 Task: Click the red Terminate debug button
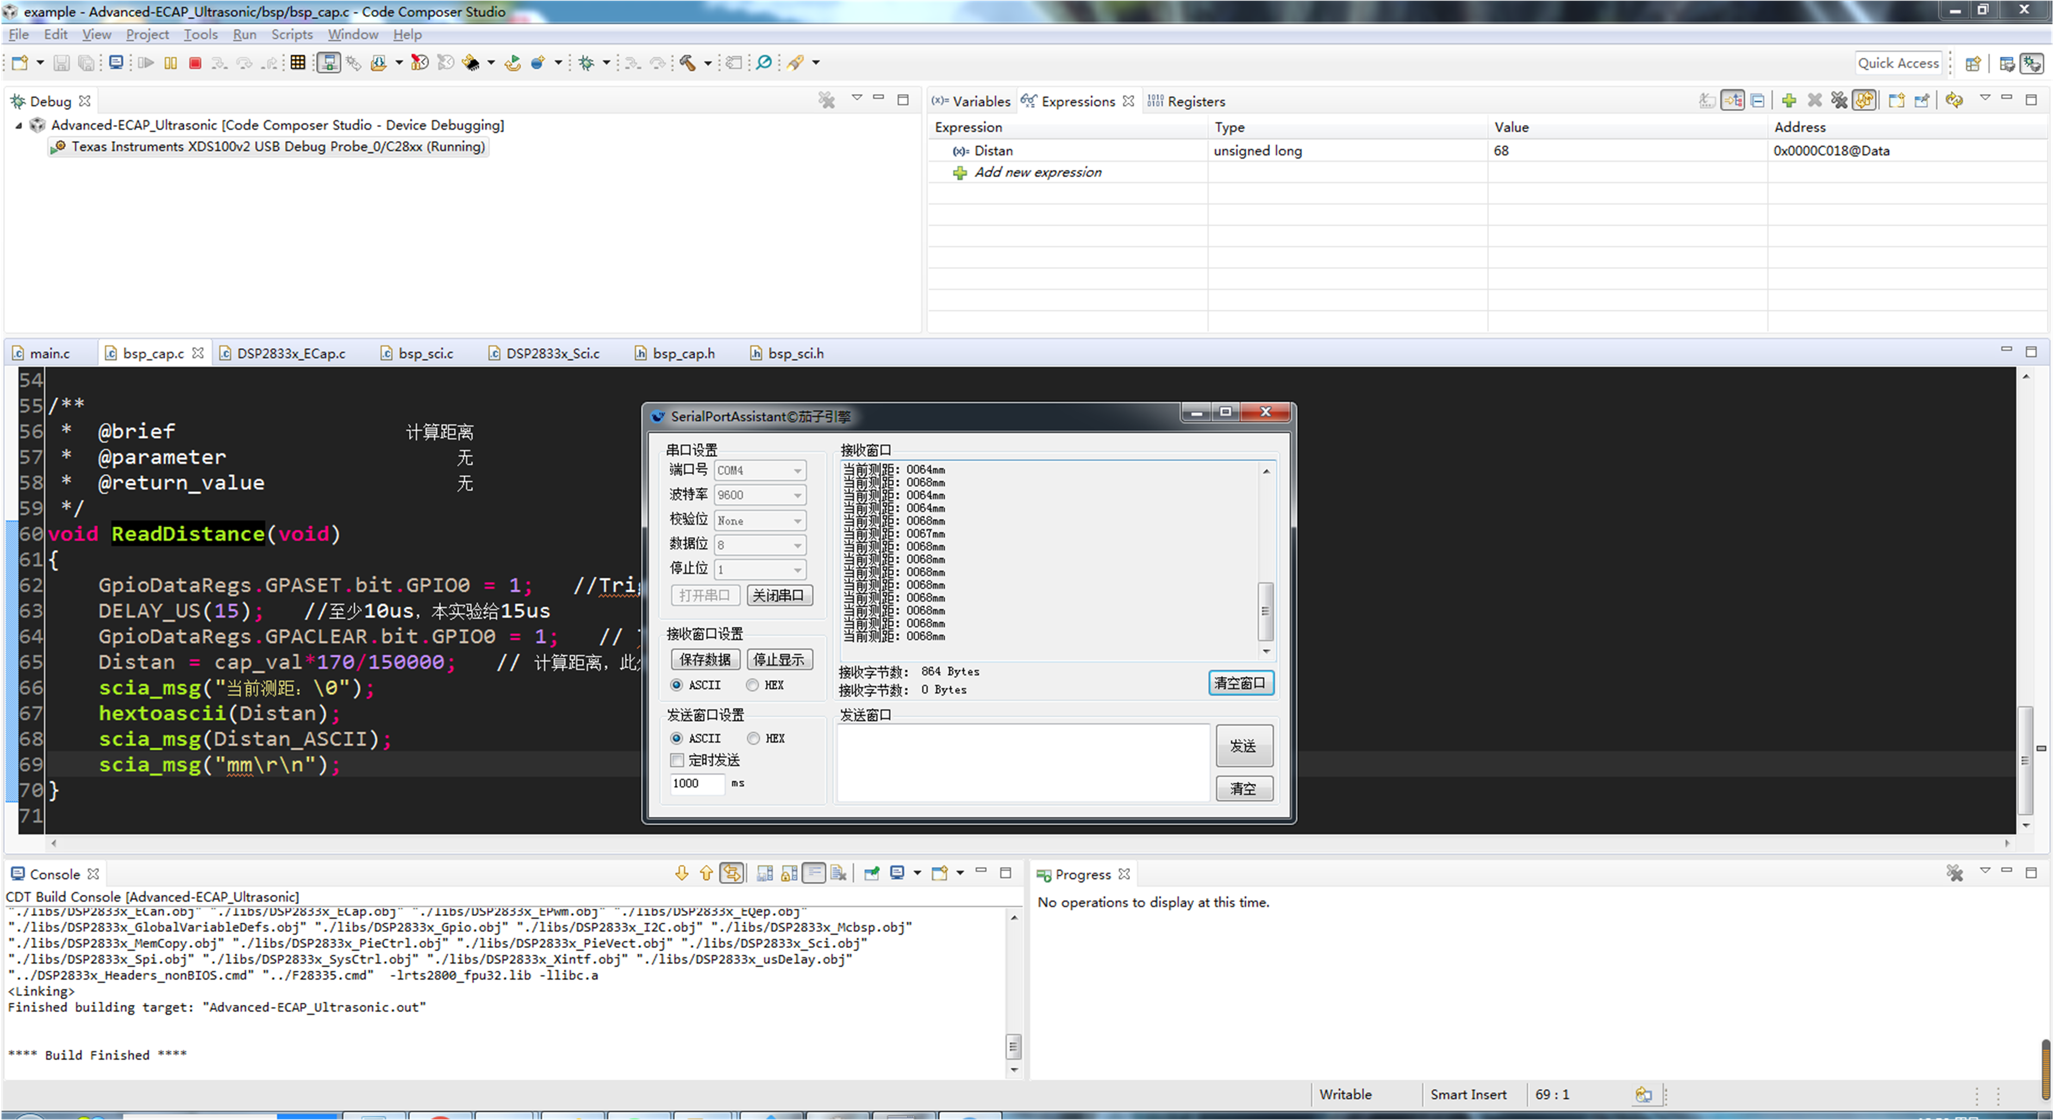coord(195,63)
